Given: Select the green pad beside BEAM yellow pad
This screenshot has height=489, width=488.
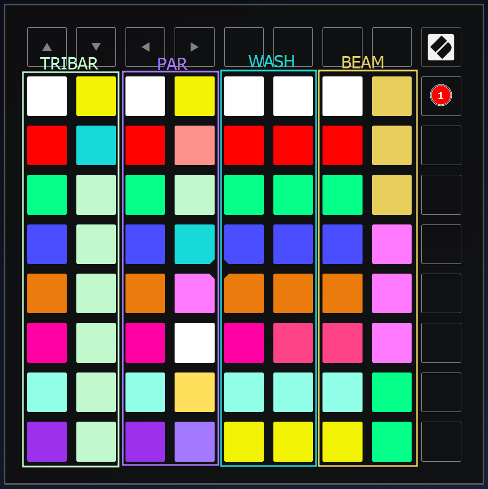Looking at the screenshot, I should (x=392, y=441).
